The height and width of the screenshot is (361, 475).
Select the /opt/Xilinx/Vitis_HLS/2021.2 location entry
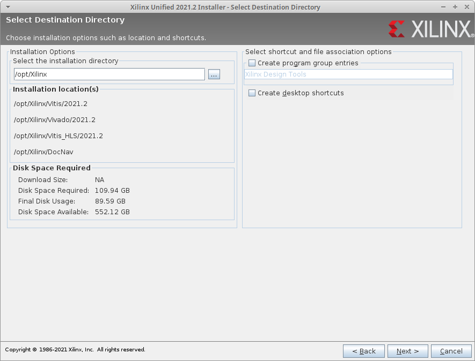(59, 136)
